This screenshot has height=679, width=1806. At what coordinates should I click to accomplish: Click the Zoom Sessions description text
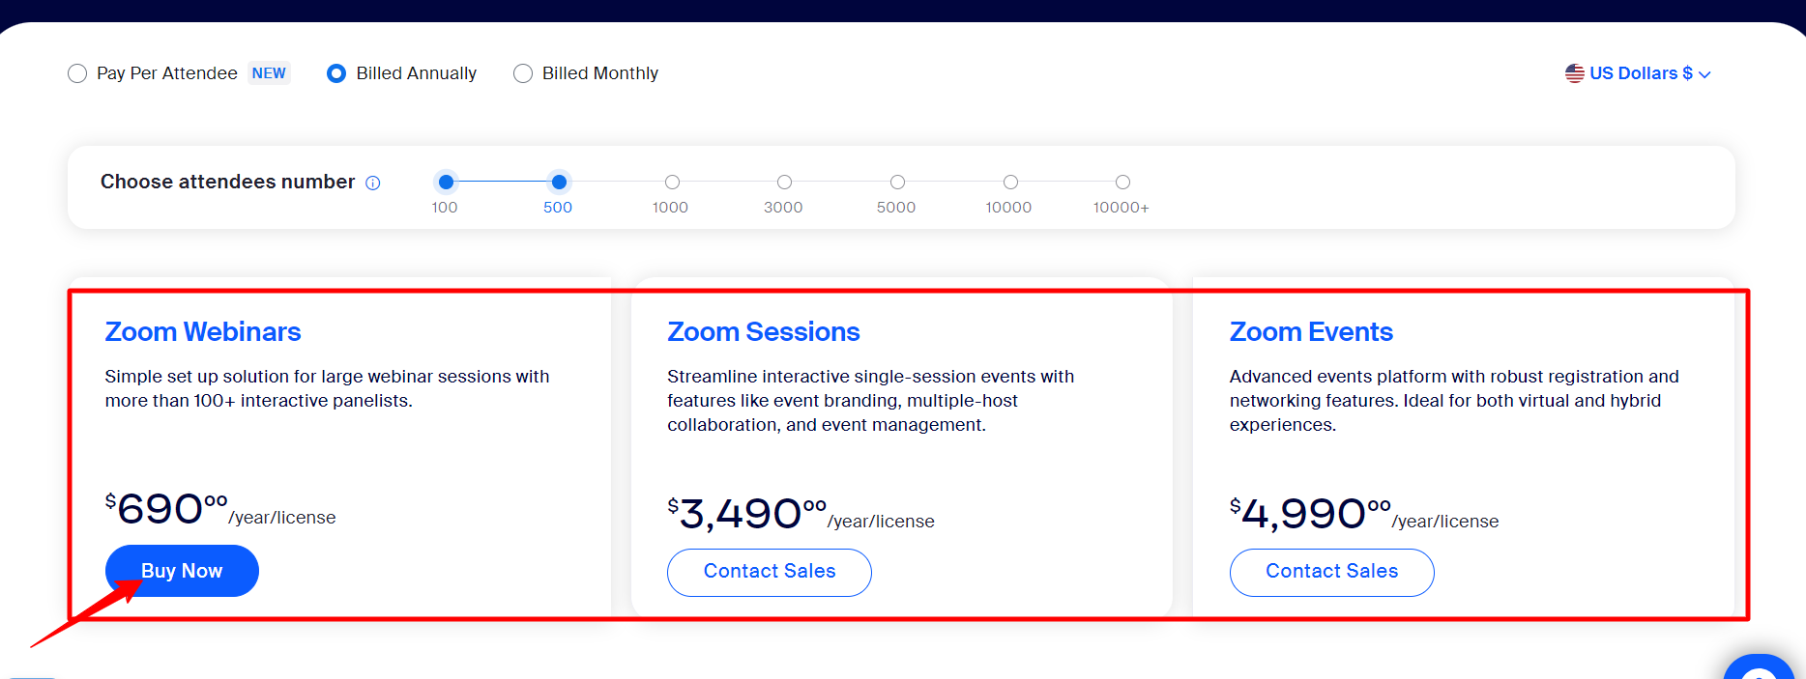(x=871, y=400)
